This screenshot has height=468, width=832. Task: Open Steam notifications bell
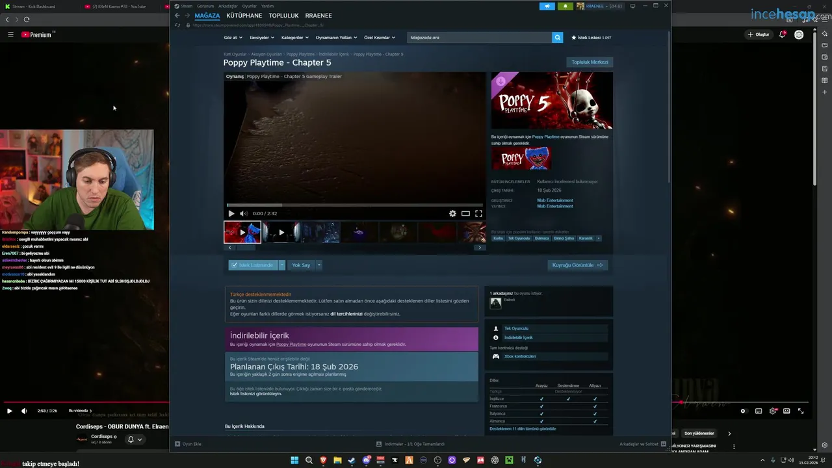564,6
